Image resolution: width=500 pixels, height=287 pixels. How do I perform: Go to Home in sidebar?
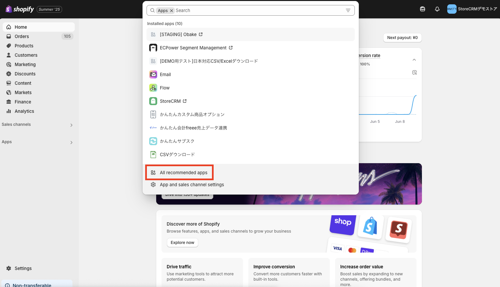point(39,27)
